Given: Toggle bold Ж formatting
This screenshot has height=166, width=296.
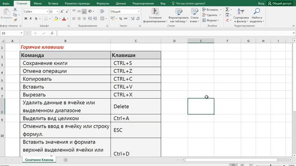Looking at the screenshot, I should click(26, 18).
